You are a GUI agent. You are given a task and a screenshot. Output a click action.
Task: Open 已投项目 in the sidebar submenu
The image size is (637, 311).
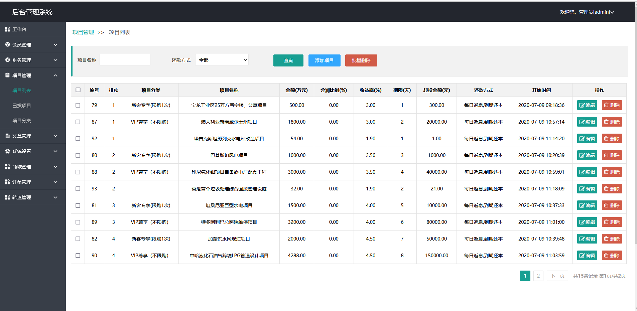click(x=22, y=106)
